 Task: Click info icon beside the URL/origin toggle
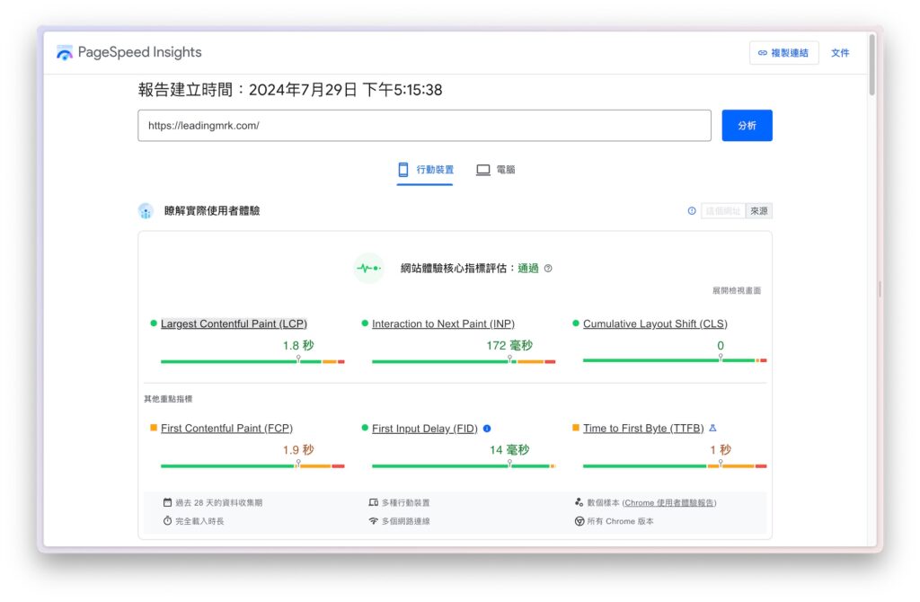[692, 210]
